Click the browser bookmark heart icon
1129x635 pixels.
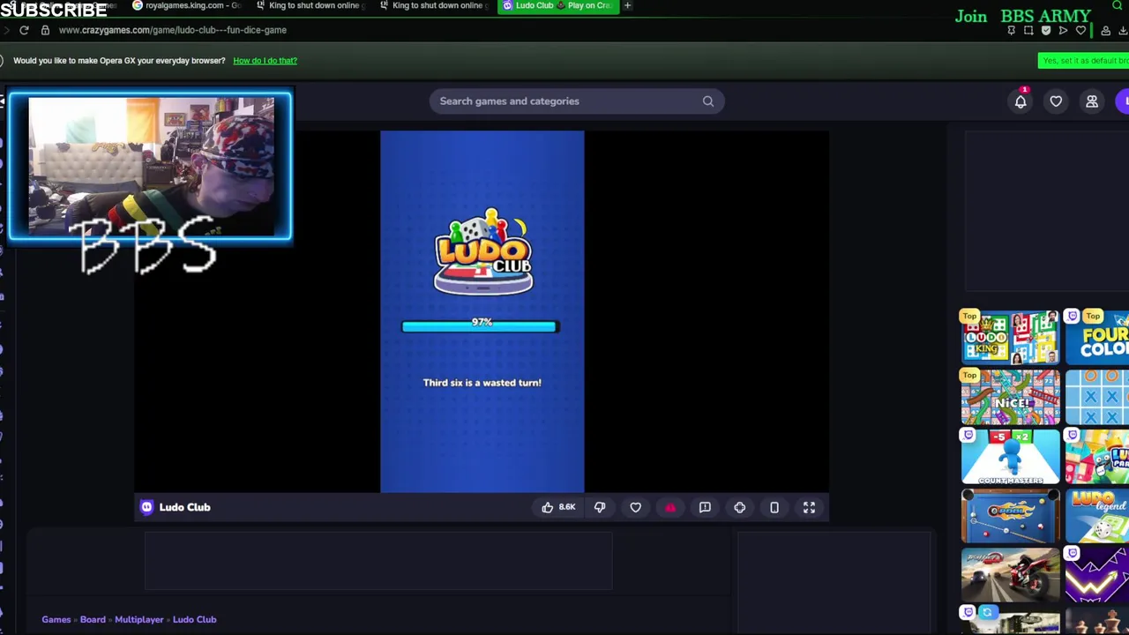click(x=1080, y=31)
